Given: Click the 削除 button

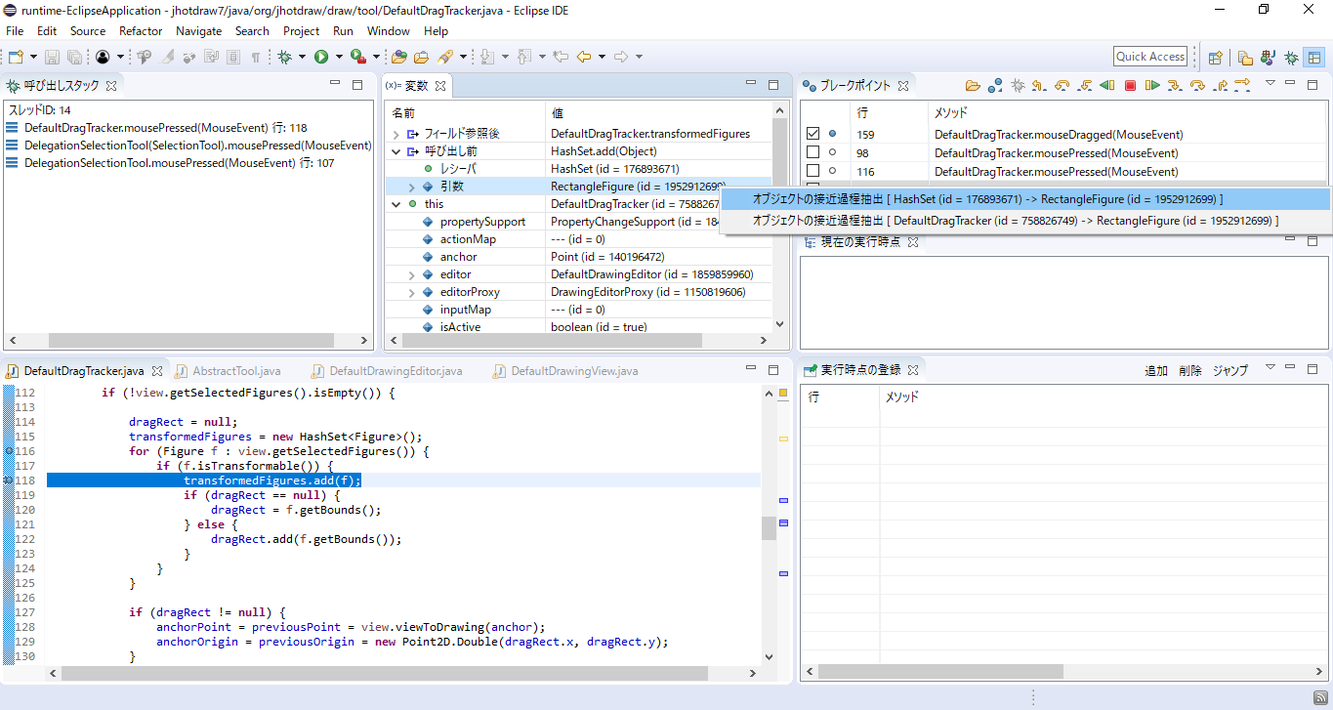Looking at the screenshot, I should 1190,371.
